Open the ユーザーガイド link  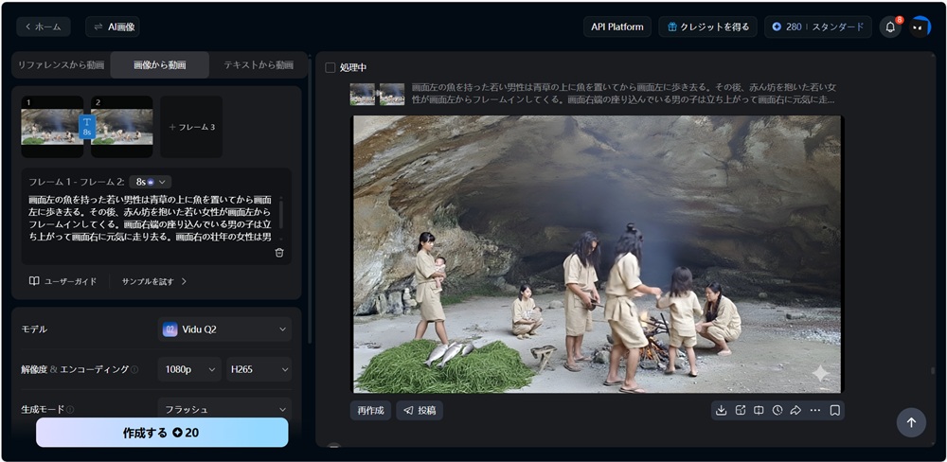tap(63, 281)
